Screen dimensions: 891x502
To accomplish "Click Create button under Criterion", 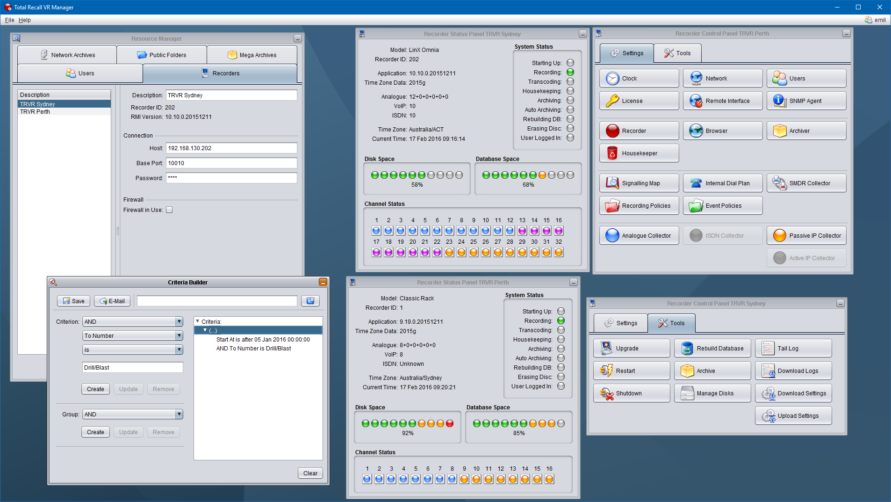I will tap(96, 389).
